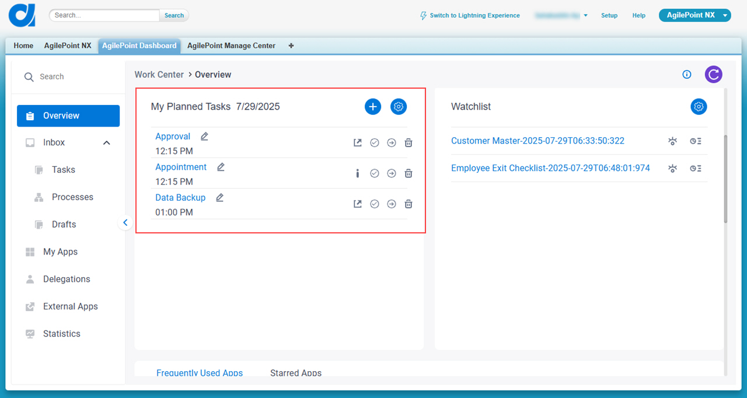Open the Data Backup task link
Screen dimensions: 747x398
click(x=180, y=198)
